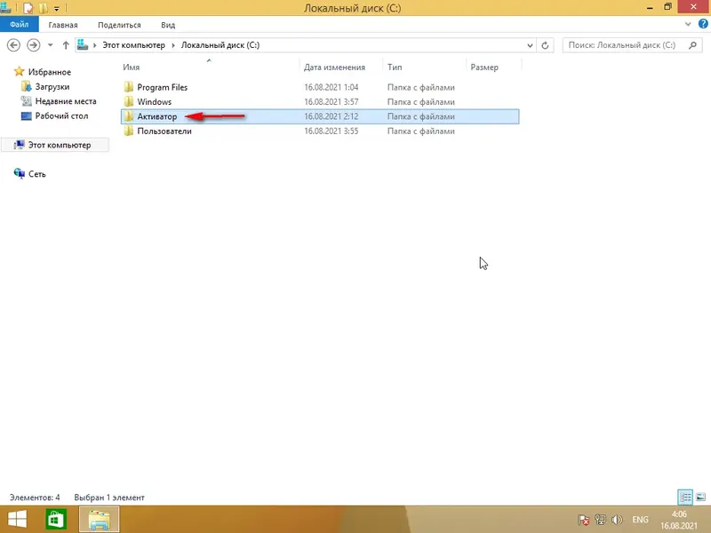Click the File Explorer taskbar button
This screenshot has width=711, height=533.
pos(100,520)
